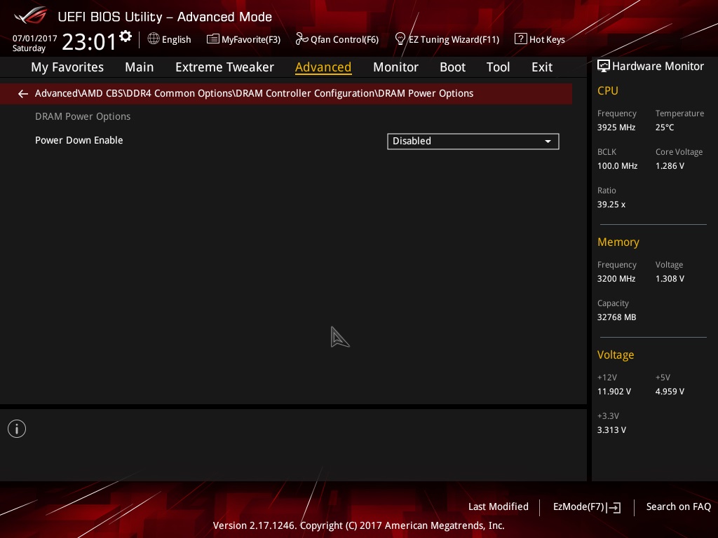Screen dimensions: 718x538
Task: Click +3.3V value 3.313 V
Action: tap(611, 430)
